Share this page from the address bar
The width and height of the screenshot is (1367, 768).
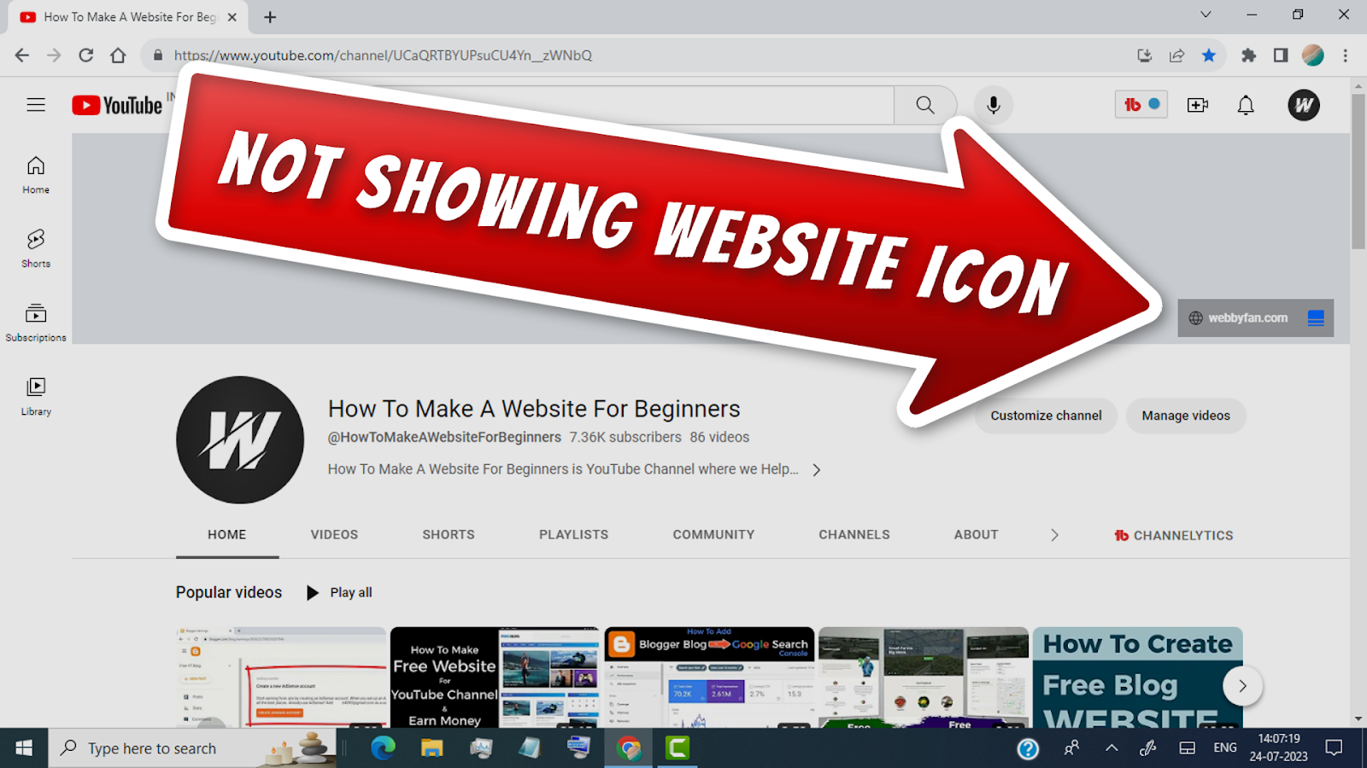[1177, 55]
